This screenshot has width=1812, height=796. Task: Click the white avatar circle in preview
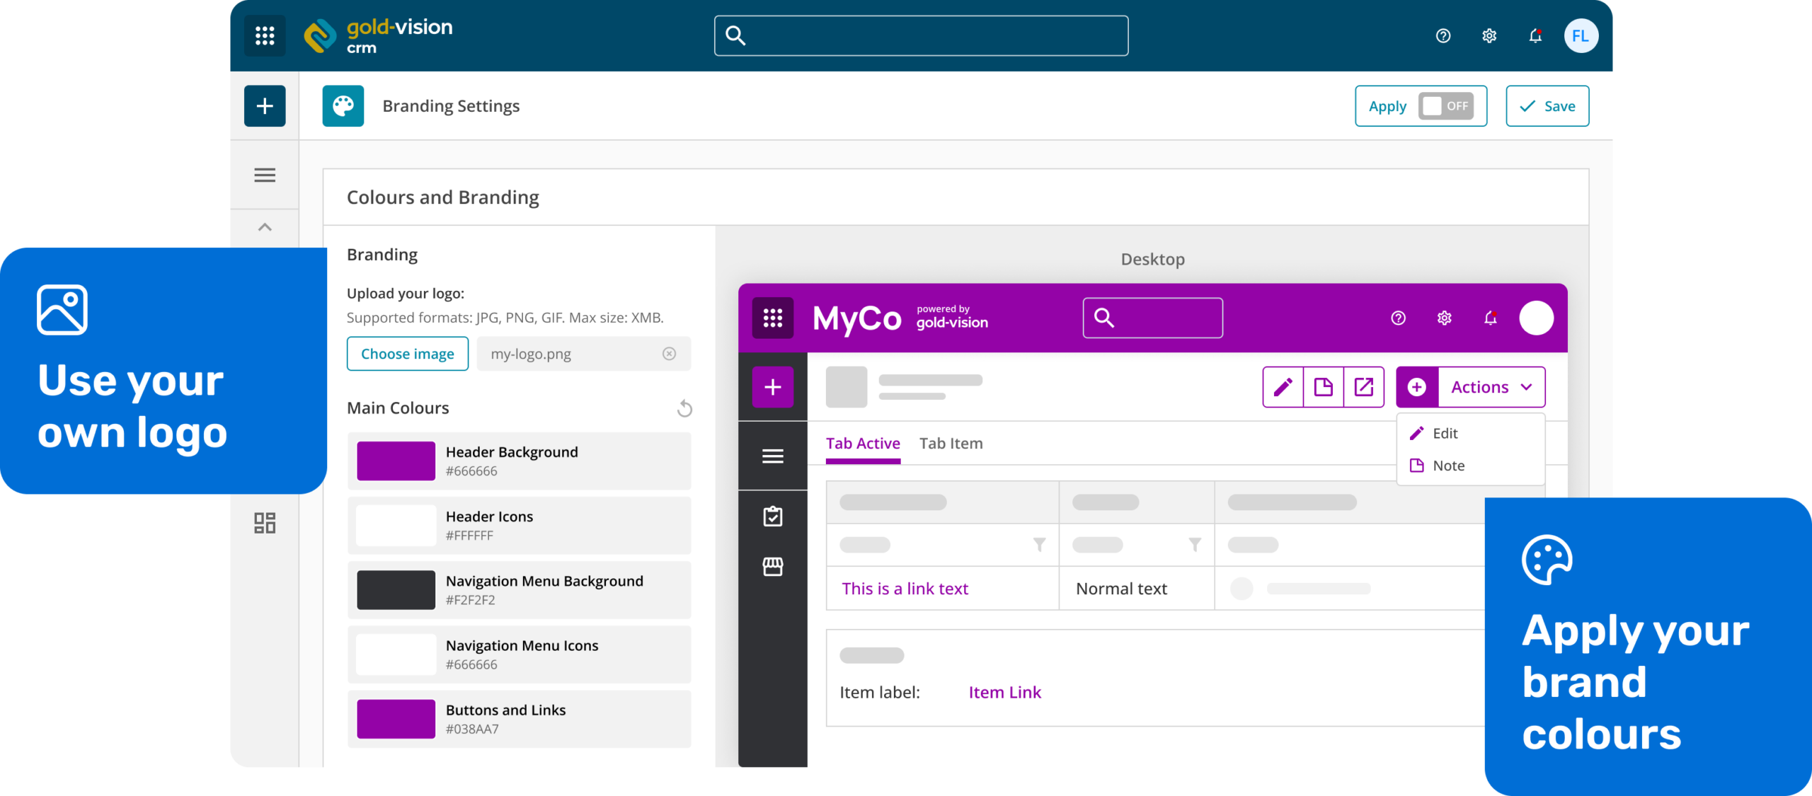1537,318
